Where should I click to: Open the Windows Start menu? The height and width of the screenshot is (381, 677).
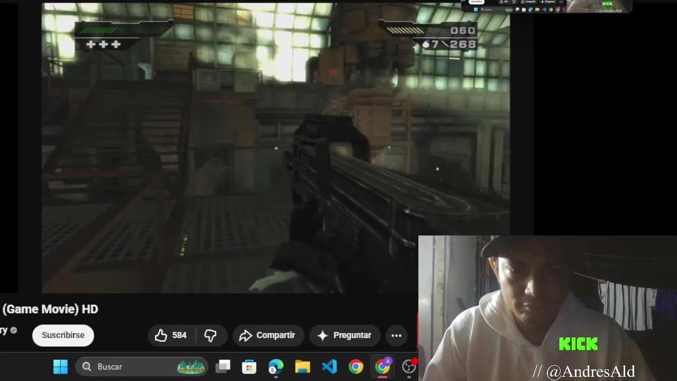click(61, 366)
